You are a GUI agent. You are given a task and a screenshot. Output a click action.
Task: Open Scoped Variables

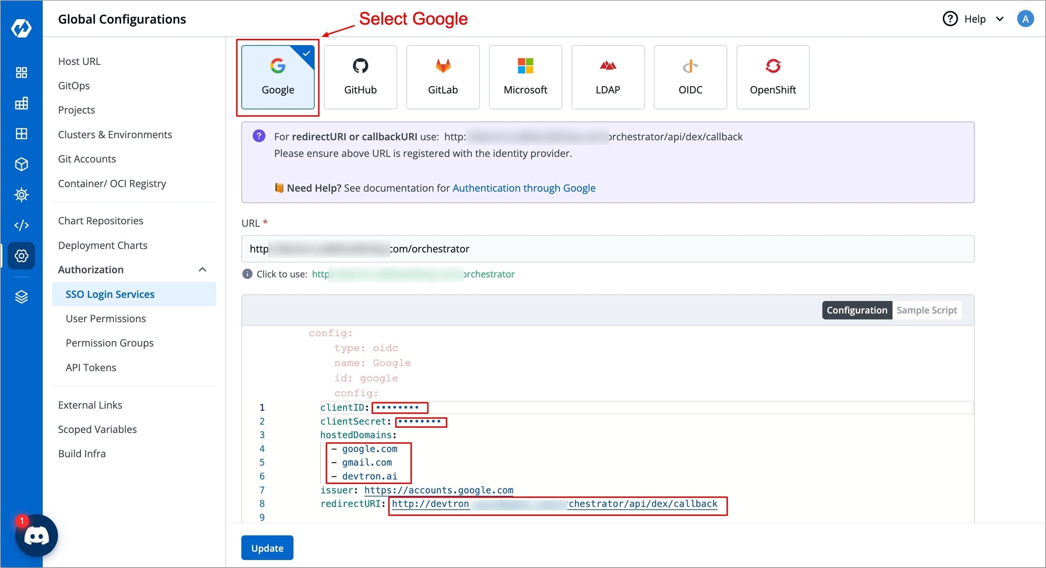(x=98, y=429)
